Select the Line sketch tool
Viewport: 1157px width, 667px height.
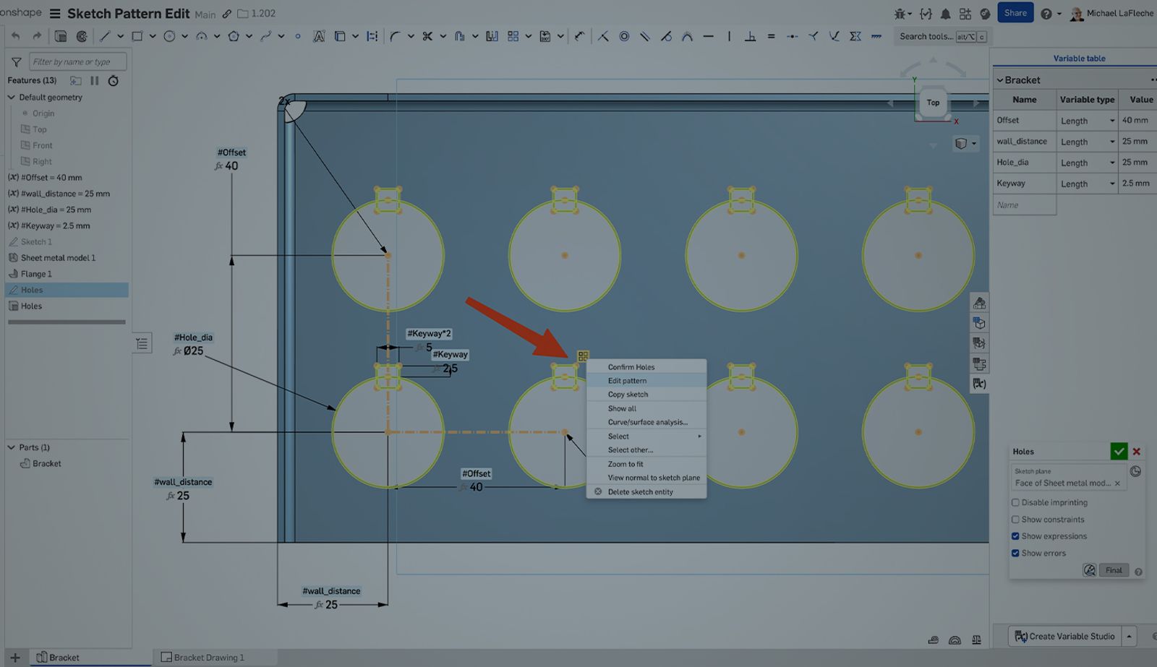pos(106,36)
